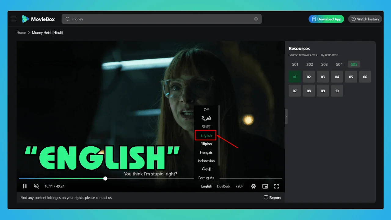This screenshot has width=391, height=220.
Task: Select English subtitles in the list
Action: click(x=206, y=135)
